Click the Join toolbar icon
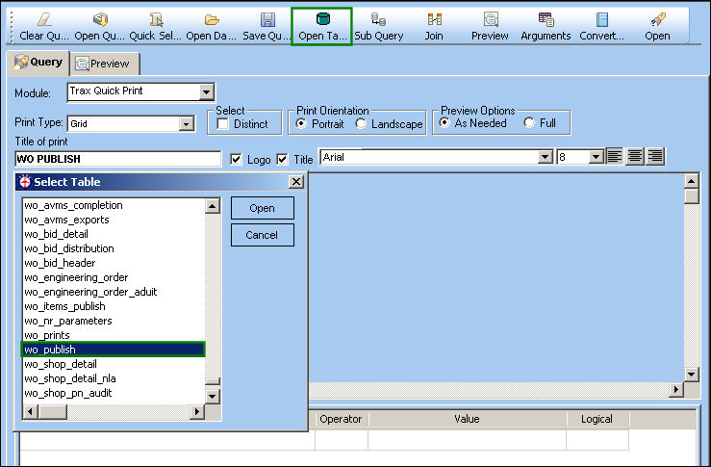The height and width of the screenshot is (467, 711). tap(435, 19)
